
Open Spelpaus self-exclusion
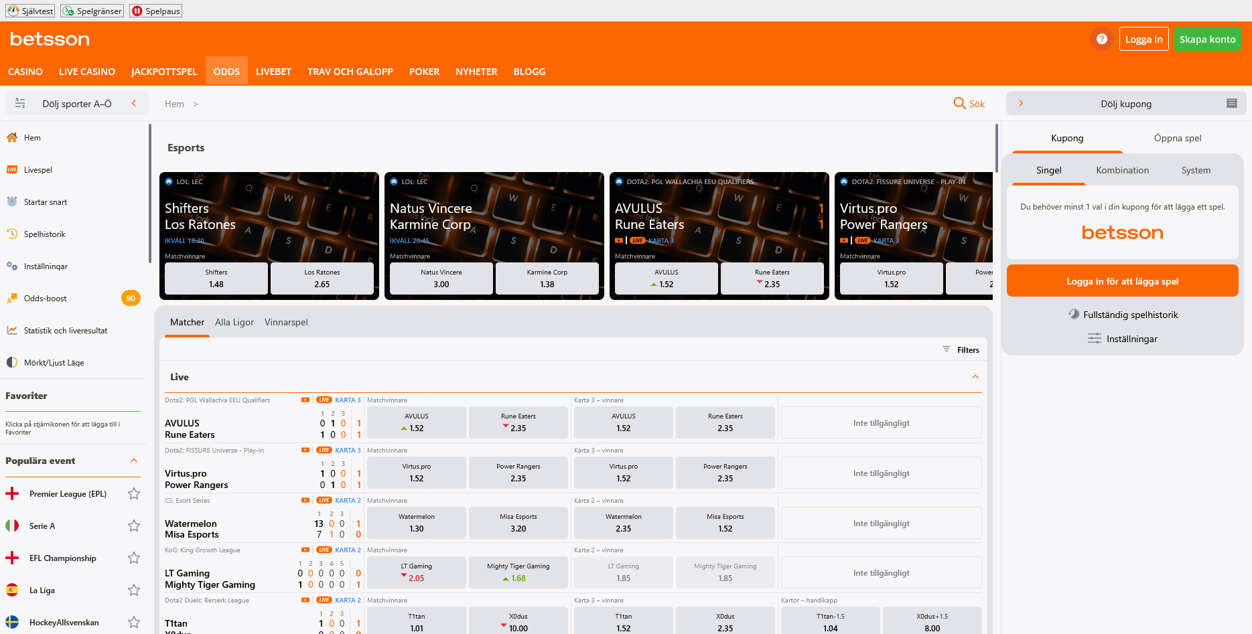coord(156,11)
